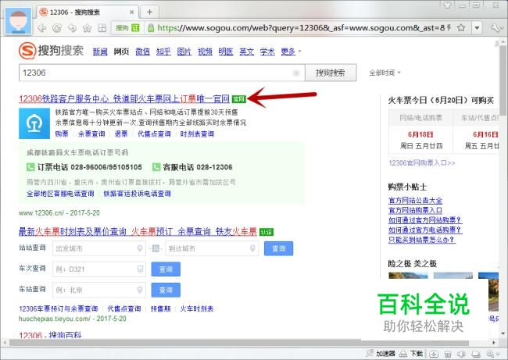Select the 12306 - 搜狗搜索 tab
Screen dimensions: 508x360
[x=87, y=12]
